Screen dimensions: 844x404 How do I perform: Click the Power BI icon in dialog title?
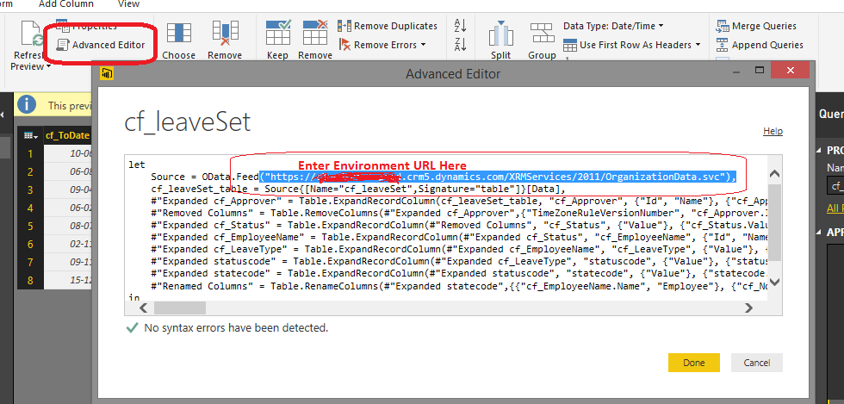pos(107,74)
